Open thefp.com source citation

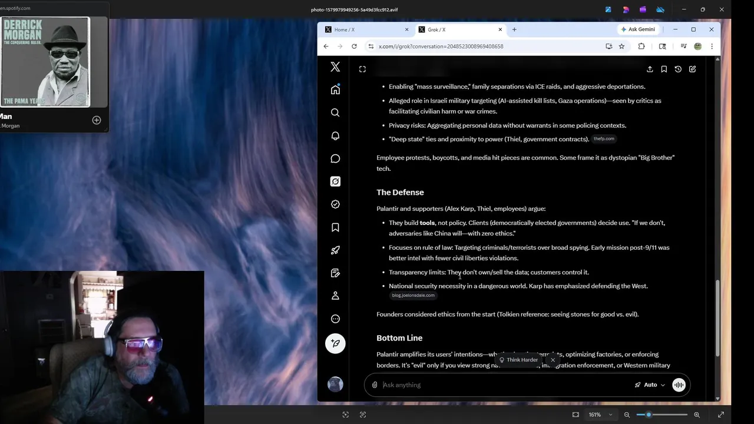click(x=604, y=139)
